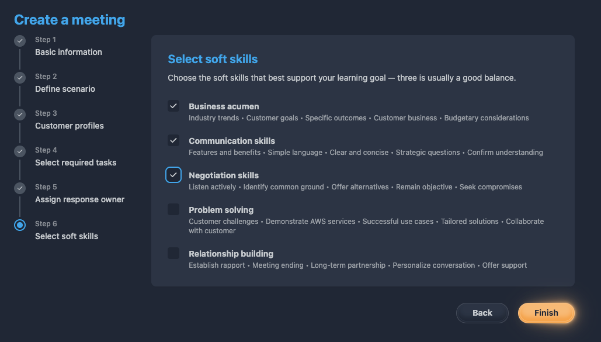Click the Step 2 checkmark circle icon

pos(20,78)
